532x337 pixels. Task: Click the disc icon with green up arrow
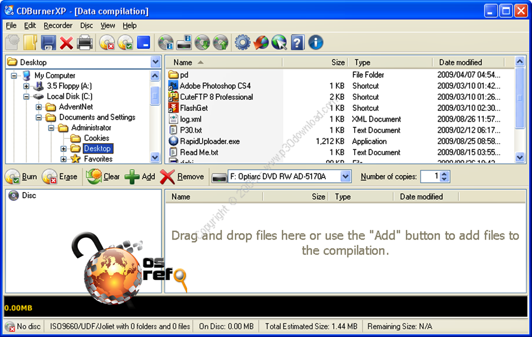[221, 43]
